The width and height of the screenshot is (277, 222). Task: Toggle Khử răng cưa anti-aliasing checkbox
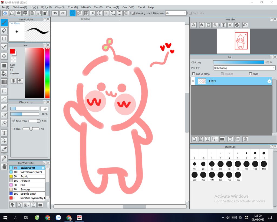coord(133,13)
